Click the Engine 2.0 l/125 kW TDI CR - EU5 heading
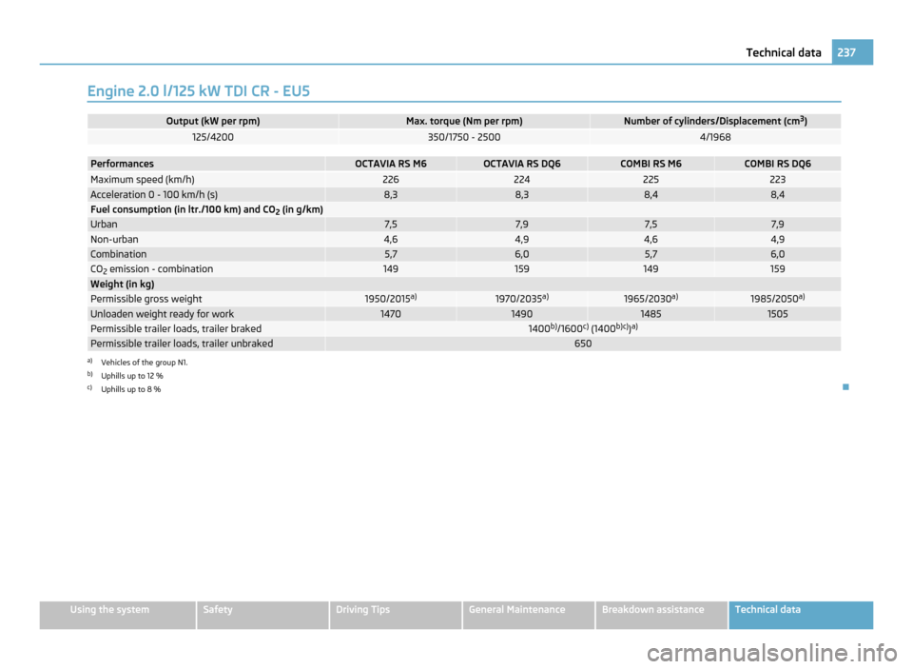The image size is (913, 669). point(199,91)
